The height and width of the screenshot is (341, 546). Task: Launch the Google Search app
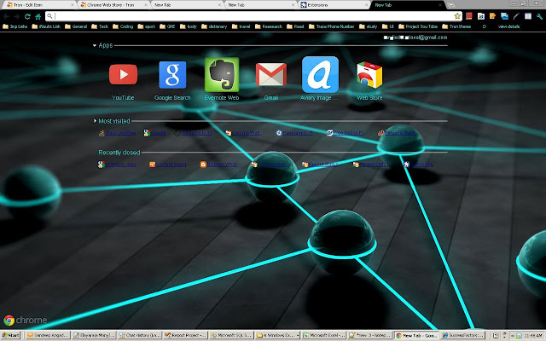[172, 75]
